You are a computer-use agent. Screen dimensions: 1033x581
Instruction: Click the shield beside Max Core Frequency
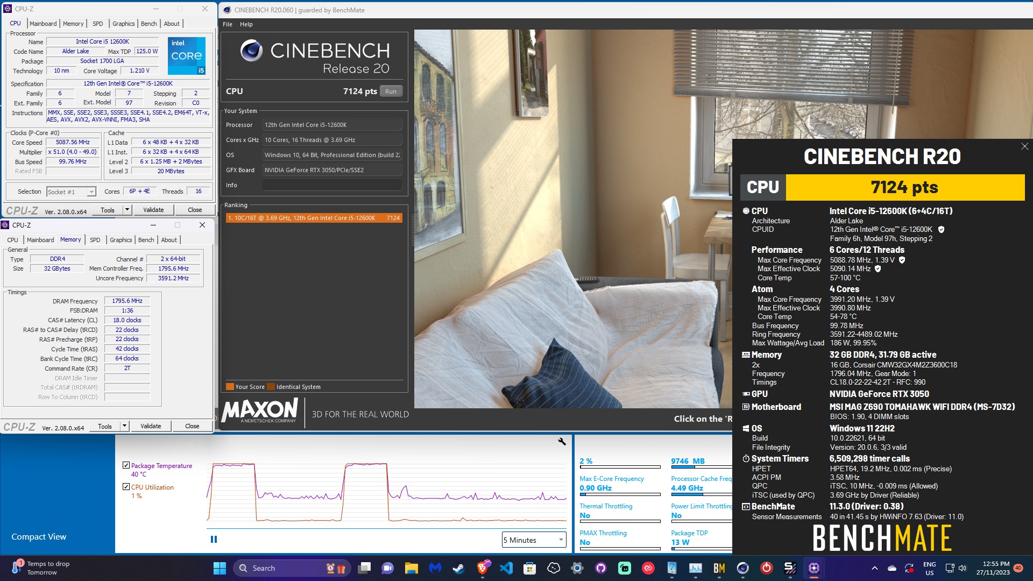tap(902, 260)
